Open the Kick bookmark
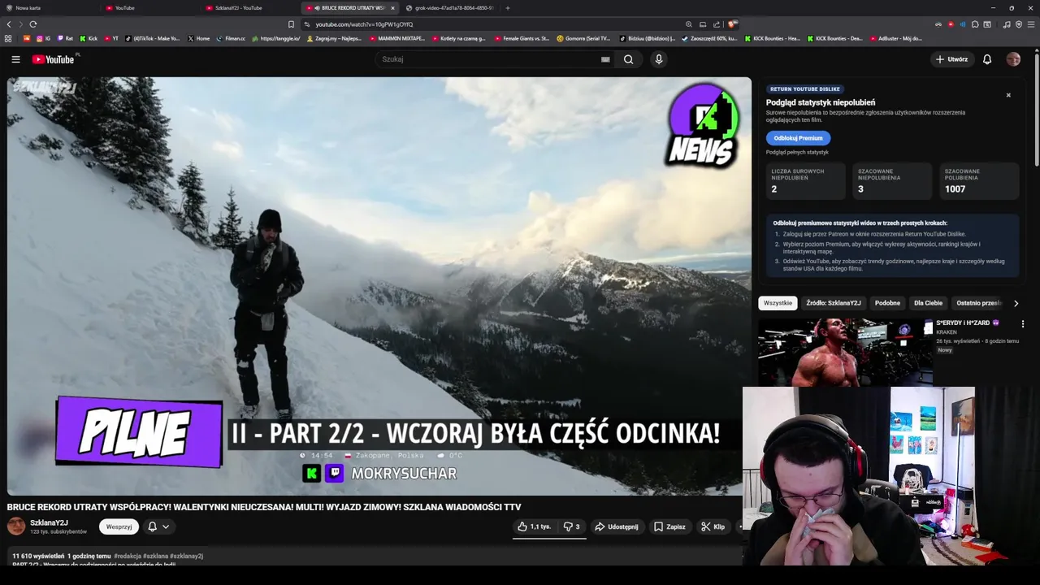1040x585 pixels. coord(89,38)
